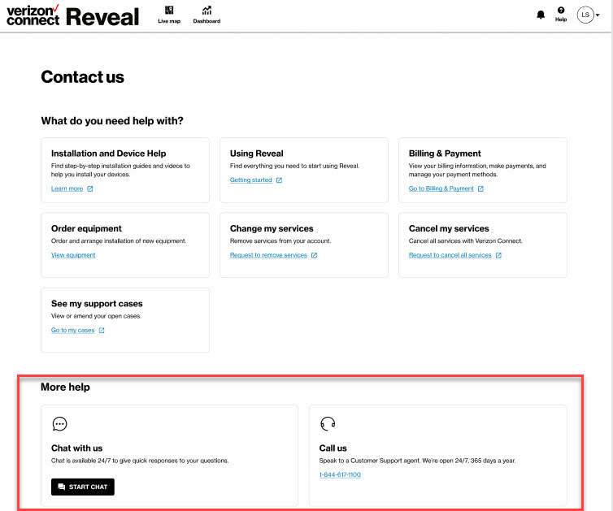This screenshot has width=613, height=511.
Task: Click the Help label in header
Action: point(561,19)
